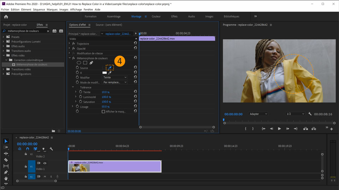Click the Source eyedropper icon
Screen dimensions: 339x190
tap(110, 68)
